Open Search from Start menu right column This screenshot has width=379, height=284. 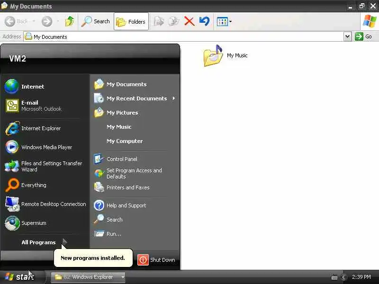(x=135, y=220)
